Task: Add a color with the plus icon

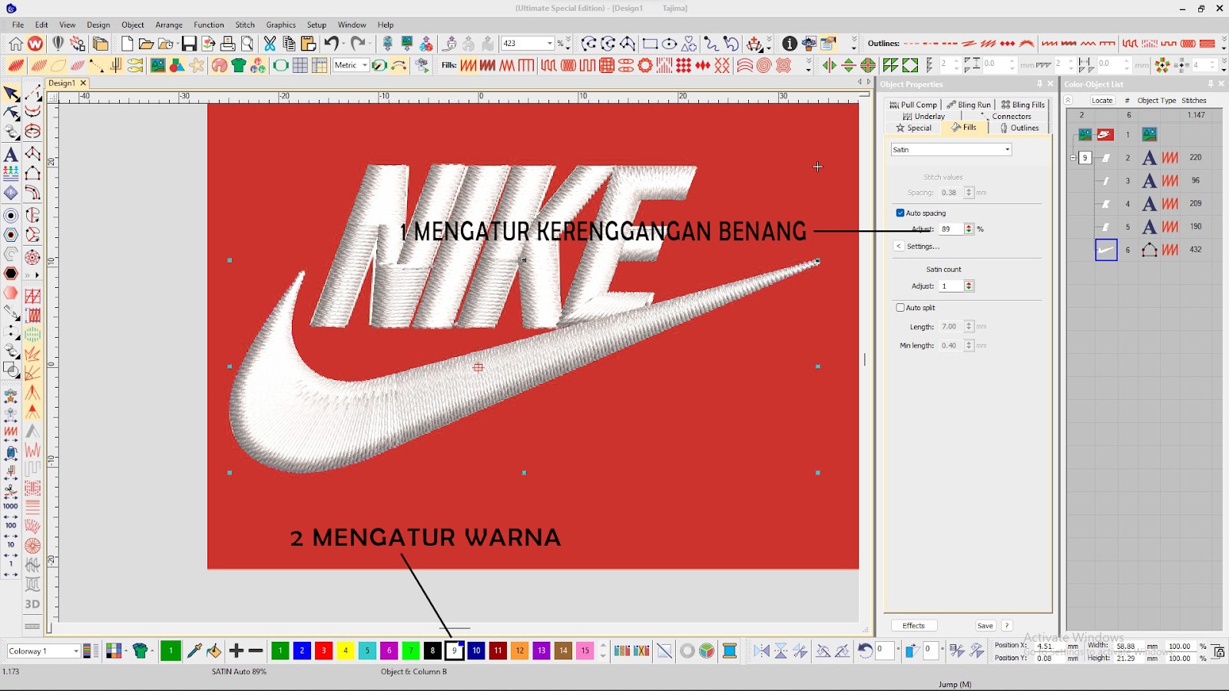Action: pos(237,651)
